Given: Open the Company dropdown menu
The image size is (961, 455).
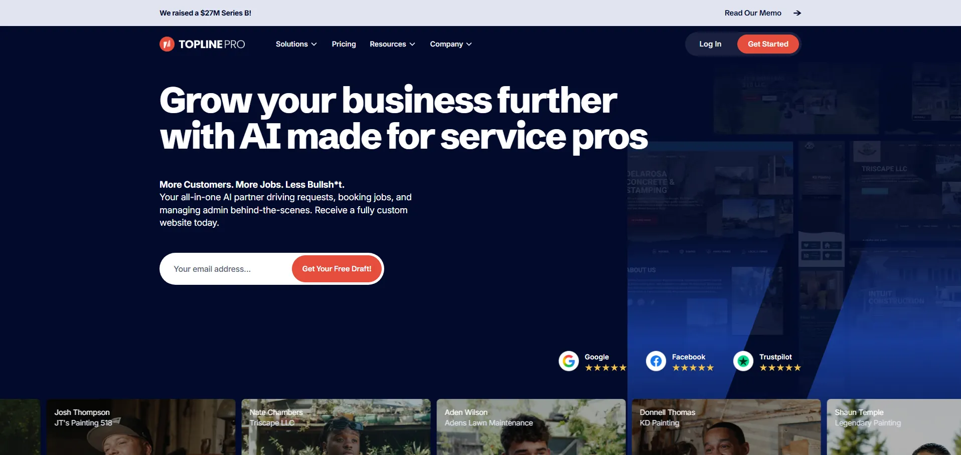Looking at the screenshot, I should 450,44.
